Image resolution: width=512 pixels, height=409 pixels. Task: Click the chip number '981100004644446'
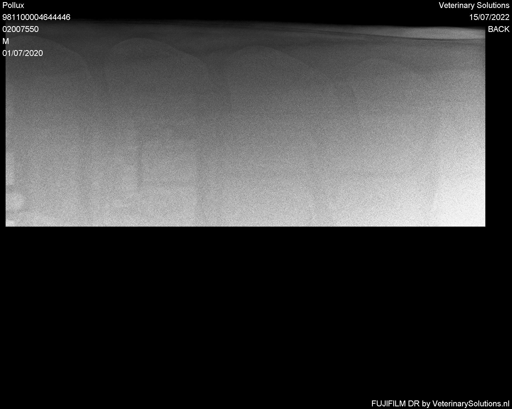pos(36,17)
